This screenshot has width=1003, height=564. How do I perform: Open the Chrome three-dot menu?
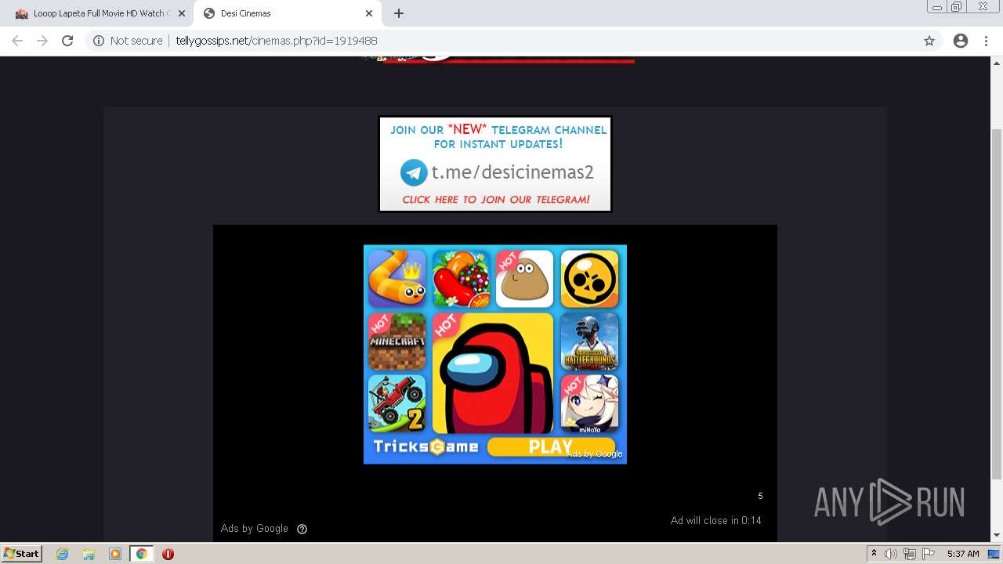[x=986, y=41]
